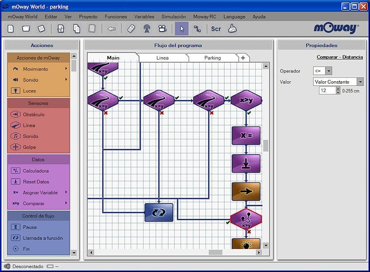Toggle the pointer selection tool
The image size is (370, 272).
pyautogui.click(x=181, y=29)
